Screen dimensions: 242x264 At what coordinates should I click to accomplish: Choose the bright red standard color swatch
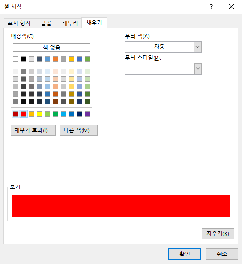point(24,114)
